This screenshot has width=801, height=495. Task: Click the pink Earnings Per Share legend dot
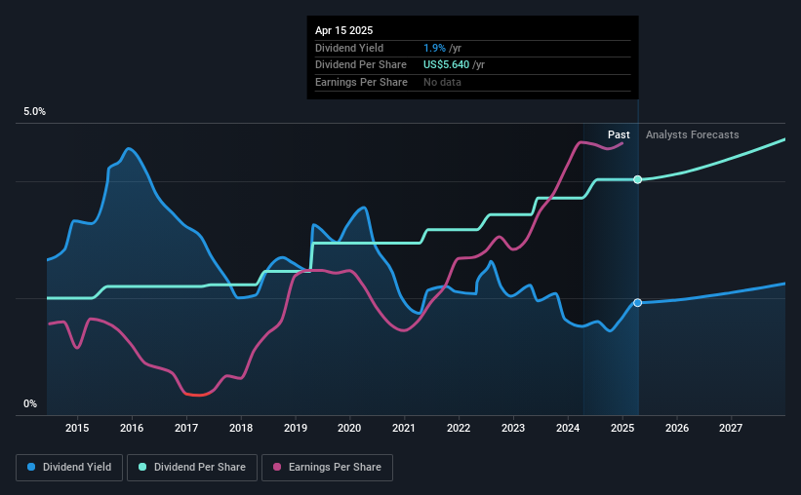277,467
